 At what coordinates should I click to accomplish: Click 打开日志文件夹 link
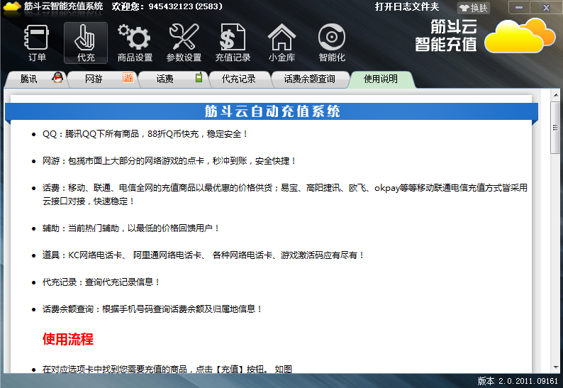407,7
